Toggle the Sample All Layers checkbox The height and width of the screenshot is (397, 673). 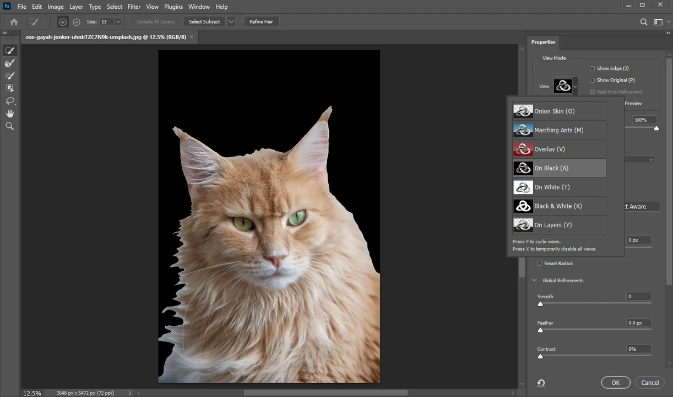[132, 22]
